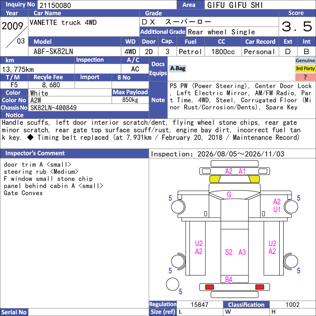Image resolution: width=316 pixels, height=316 pixels.
Task: Click the Inquiry No value 21150080
Action: [55, 5]
